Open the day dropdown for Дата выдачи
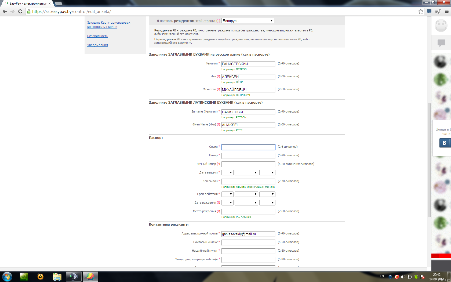 [x=227, y=173]
